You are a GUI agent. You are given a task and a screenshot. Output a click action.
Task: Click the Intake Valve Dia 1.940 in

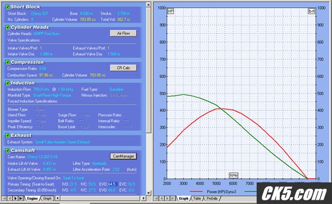click(x=46, y=54)
